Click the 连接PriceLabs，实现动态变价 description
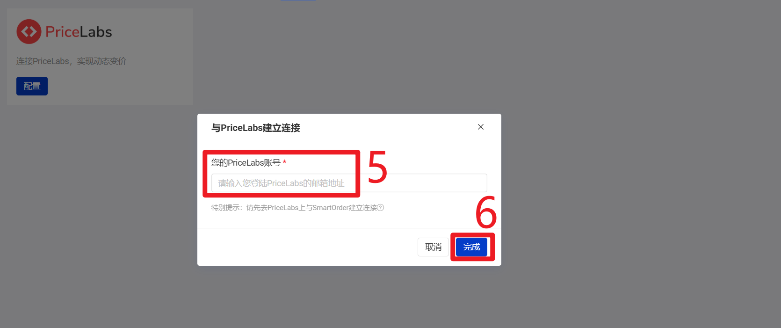The height and width of the screenshot is (328, 781). (x=72, y=61)
